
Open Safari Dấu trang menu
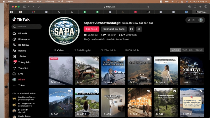[x=49, y=2]
